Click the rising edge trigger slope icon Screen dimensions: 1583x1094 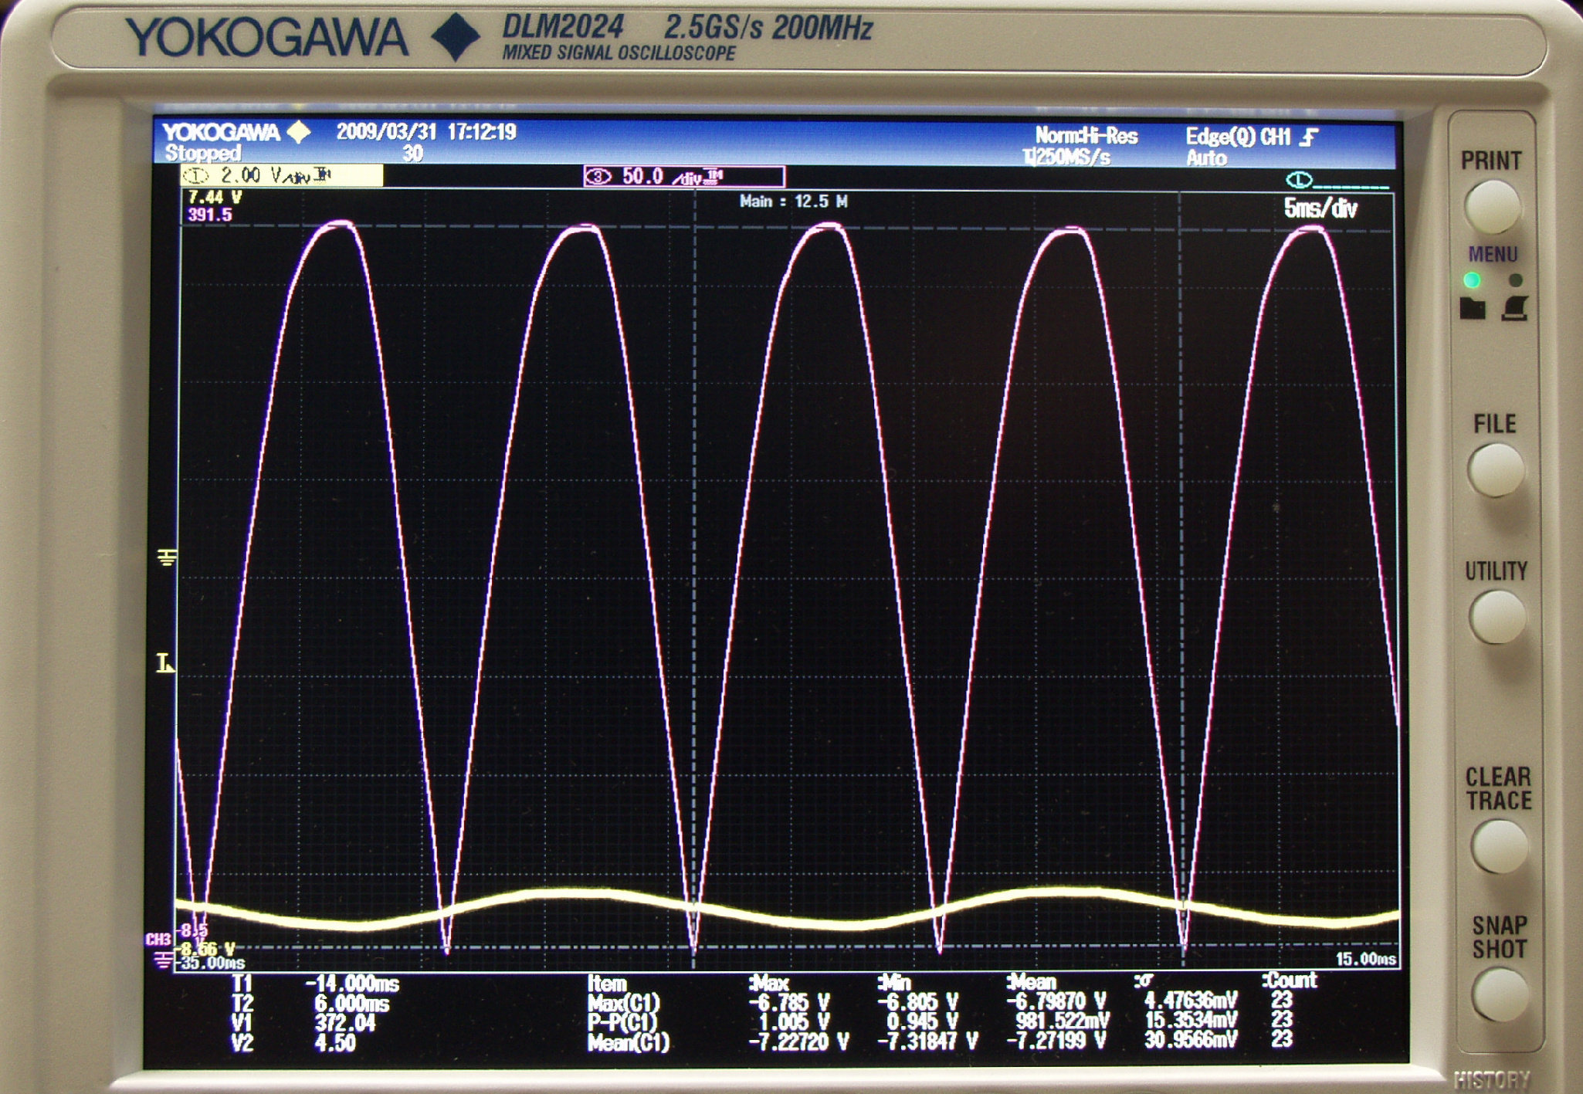pyautogui.click(x=1308, y=137)
